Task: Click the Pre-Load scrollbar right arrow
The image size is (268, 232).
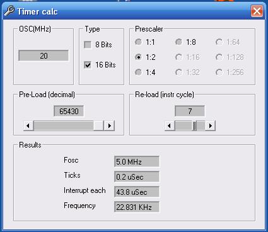Action: tap(109, 125)
